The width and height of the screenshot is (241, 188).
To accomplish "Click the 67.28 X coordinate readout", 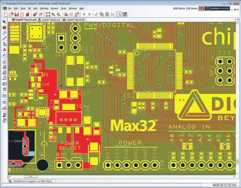I will [x=220, y=185].
